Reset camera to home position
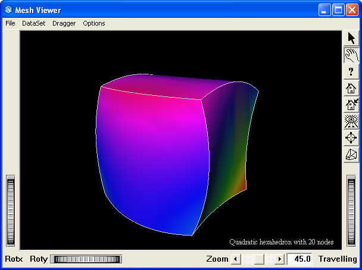 pos(351,89)
